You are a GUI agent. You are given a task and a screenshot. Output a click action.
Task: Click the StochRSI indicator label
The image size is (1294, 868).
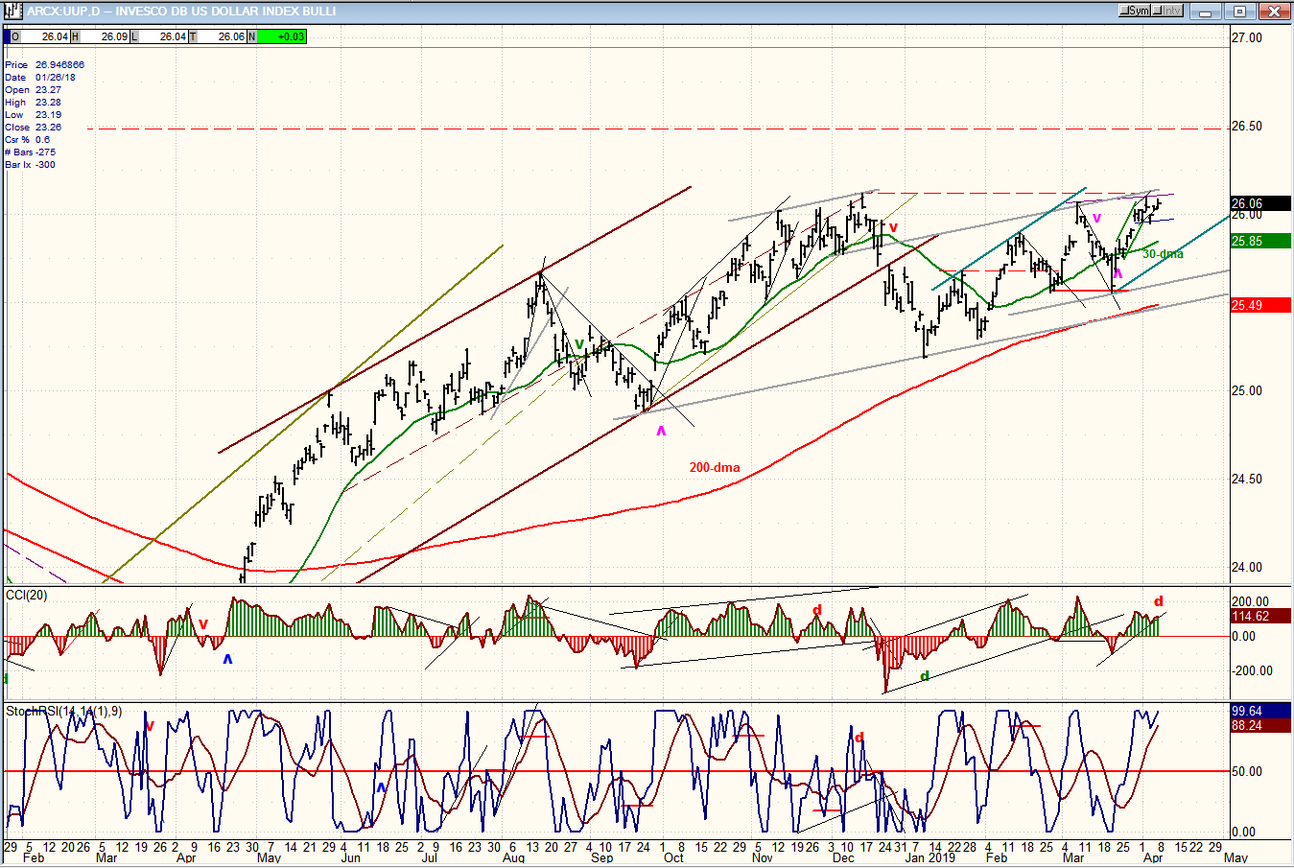pyautogui.click(x=64, y=711)
